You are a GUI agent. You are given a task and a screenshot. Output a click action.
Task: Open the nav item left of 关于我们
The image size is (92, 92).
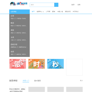click(68, 11)
